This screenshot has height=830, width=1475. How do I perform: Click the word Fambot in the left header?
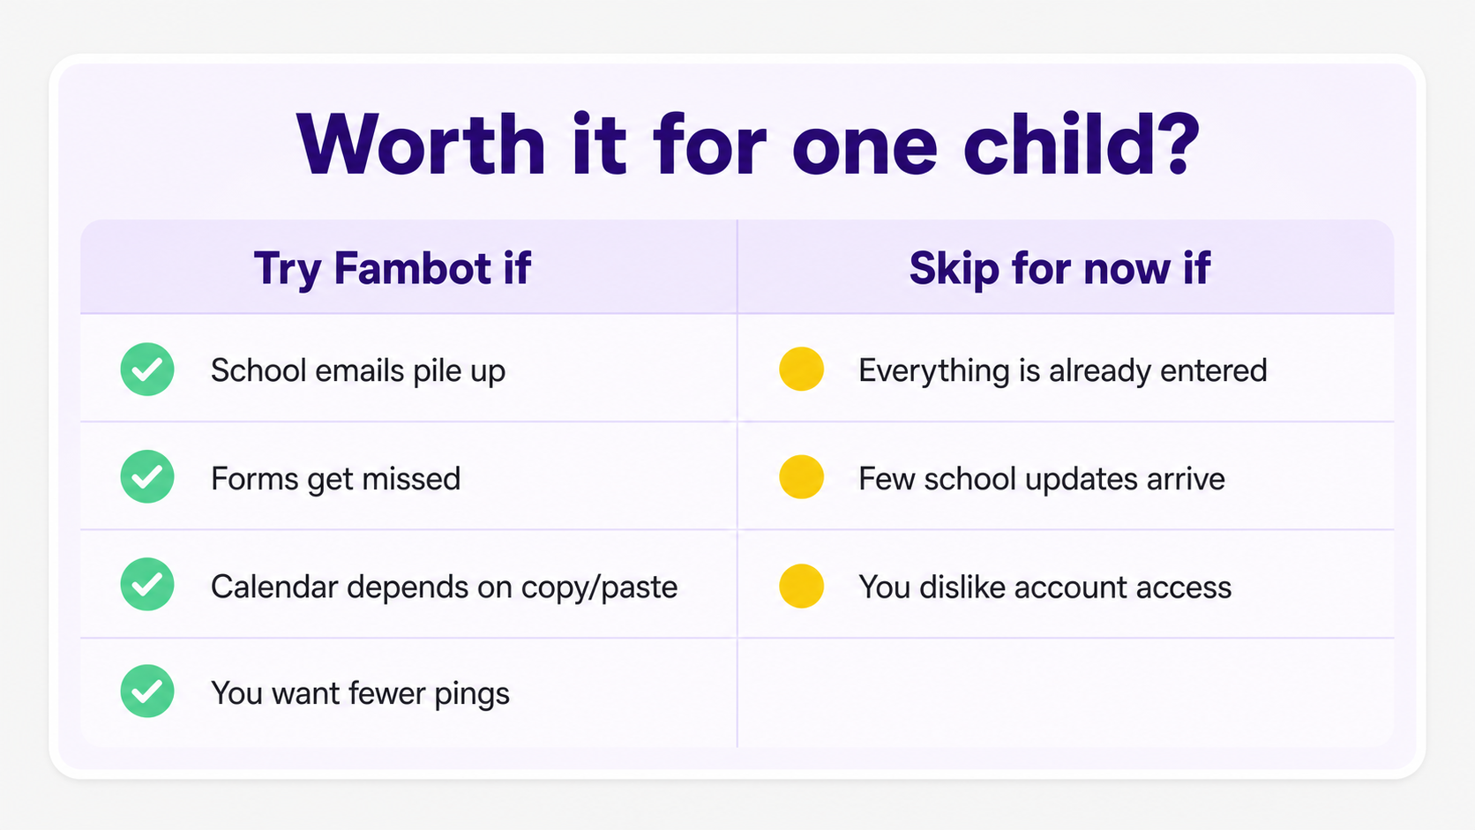pyautogui.click(x=412, y=268)
